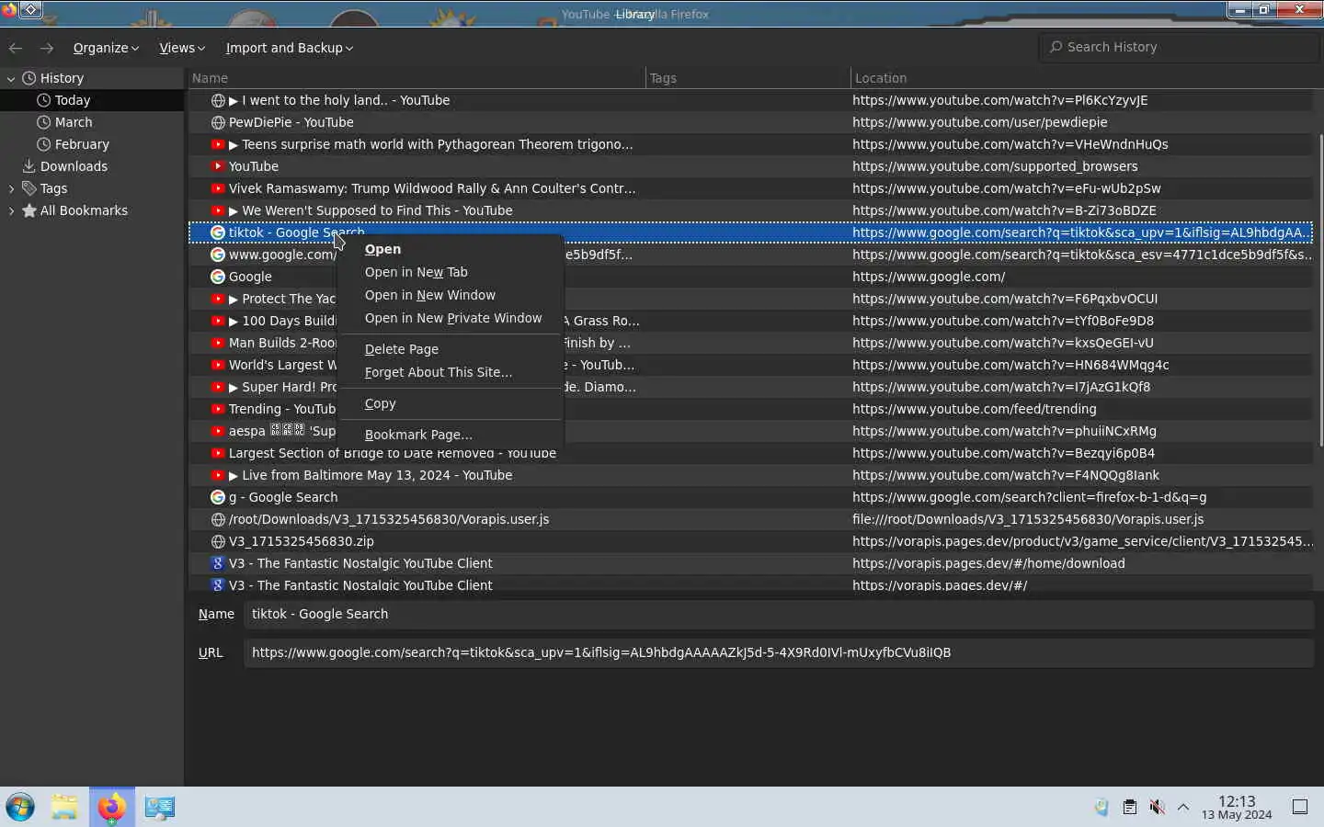Click YouTube icon of 'Largest Section of Bridge' row
Viewport: 1324px width, 827px height.
click(218, 453)
